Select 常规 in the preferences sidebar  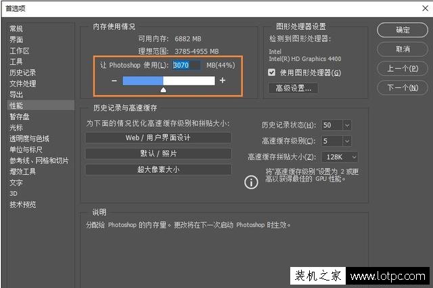(16, 28)
